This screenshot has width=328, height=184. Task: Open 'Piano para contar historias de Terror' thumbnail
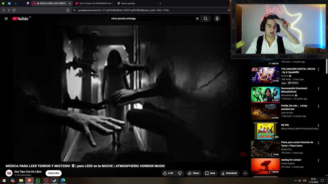pyautogui.click(x=265, y=148)
